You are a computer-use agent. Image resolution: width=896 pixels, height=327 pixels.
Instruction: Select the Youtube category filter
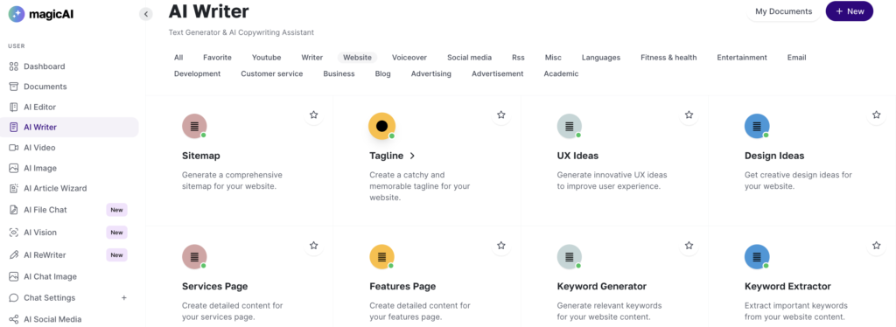(266, 58)
